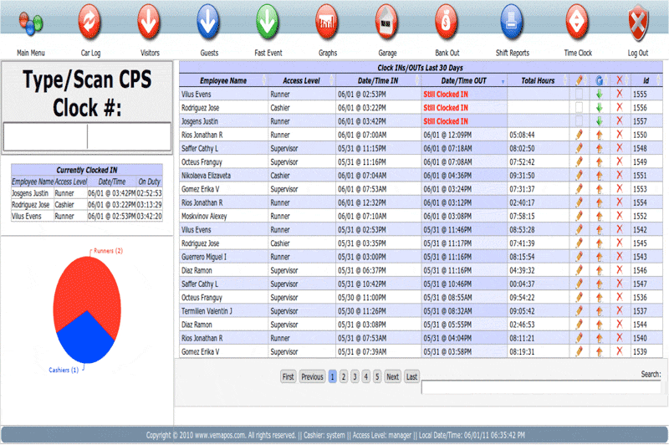Click the Next pagination button

(x=392, y=376)
